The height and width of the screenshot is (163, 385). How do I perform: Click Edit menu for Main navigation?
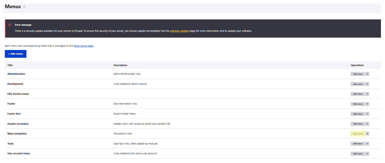358,134
